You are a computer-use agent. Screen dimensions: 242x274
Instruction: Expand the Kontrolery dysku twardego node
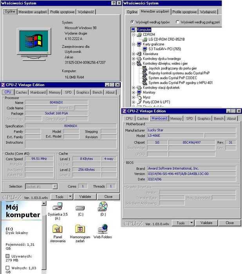(x=134, y=59)
